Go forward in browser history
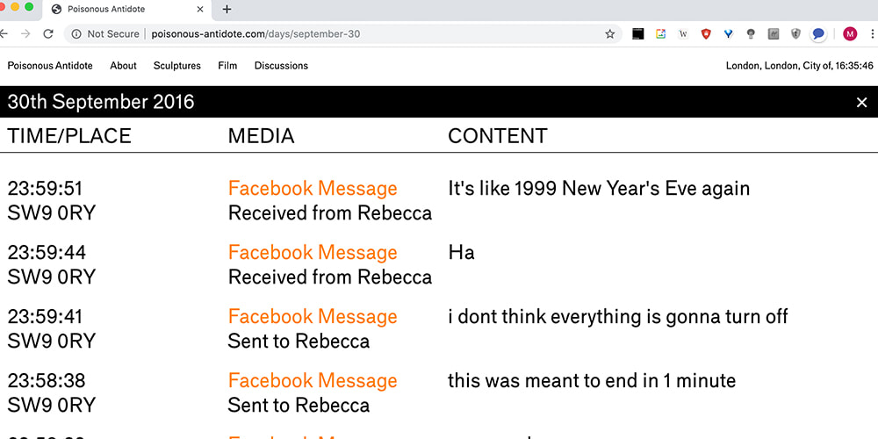This screenshot has height=439, width=878. [25, 34]
